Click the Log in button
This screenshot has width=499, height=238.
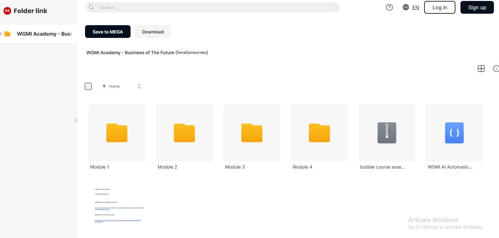pyautogui.click(x=439, y=7)
